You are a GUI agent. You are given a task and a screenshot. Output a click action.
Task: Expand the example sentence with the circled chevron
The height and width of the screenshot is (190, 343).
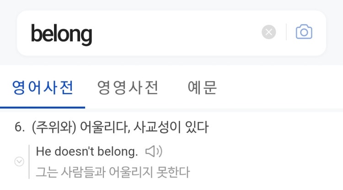point(19,161)
